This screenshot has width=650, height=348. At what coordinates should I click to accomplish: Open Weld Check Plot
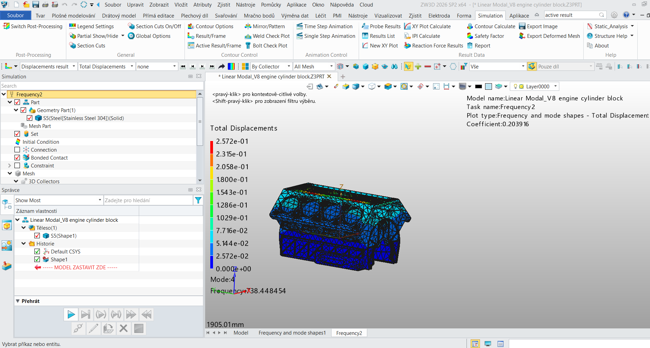pyautogui.click(x=267, y=36)
